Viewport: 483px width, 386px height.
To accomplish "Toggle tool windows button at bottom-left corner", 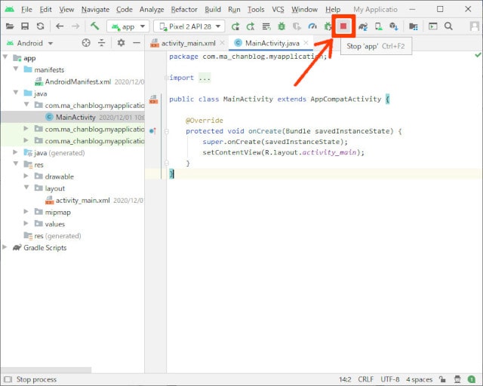I will coord(8,379).
